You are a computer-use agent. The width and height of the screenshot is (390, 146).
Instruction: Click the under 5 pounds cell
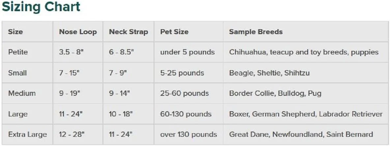[x=187, y=52]
